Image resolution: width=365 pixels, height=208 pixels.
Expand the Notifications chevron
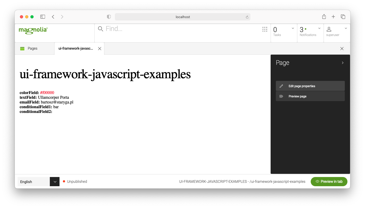pos(319,28)
